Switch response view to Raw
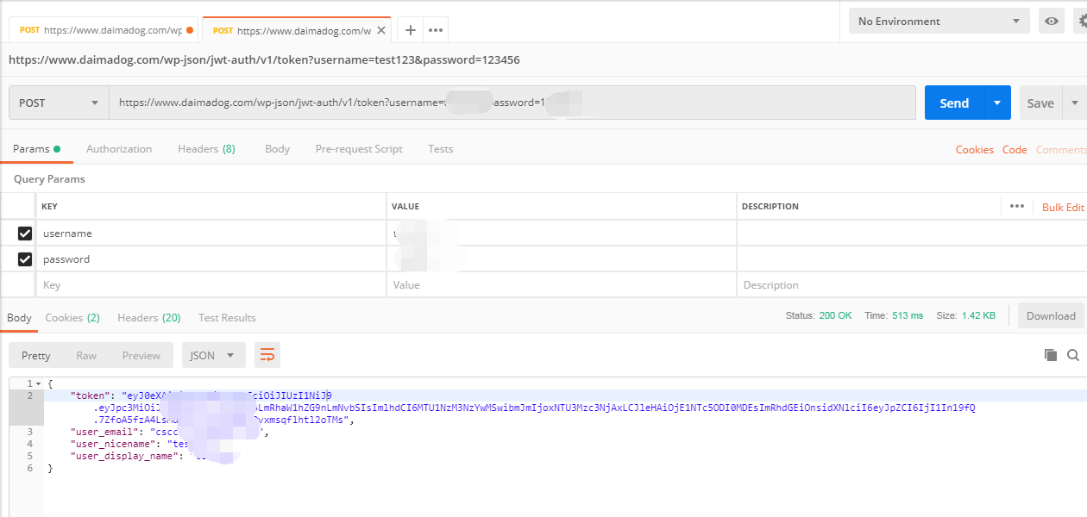Viewport: 1087px width, 517px height. pos(86,355)
